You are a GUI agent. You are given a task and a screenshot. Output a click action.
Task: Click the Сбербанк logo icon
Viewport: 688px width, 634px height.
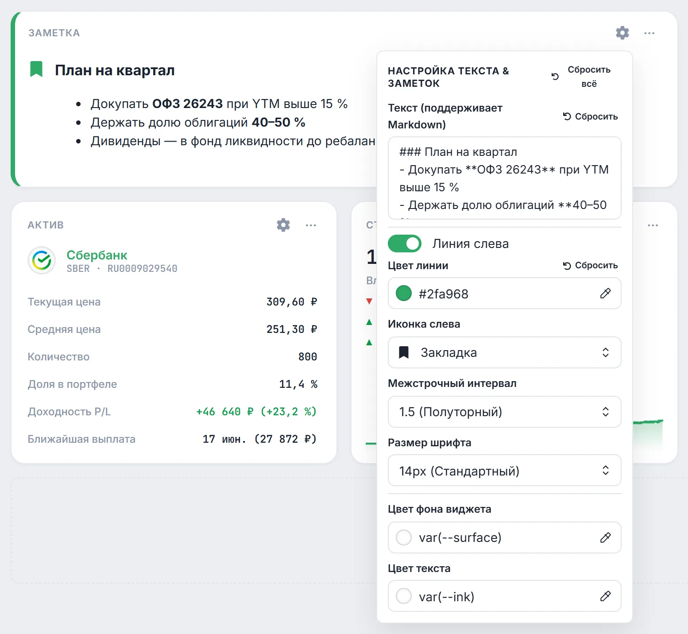click(42, 260)
